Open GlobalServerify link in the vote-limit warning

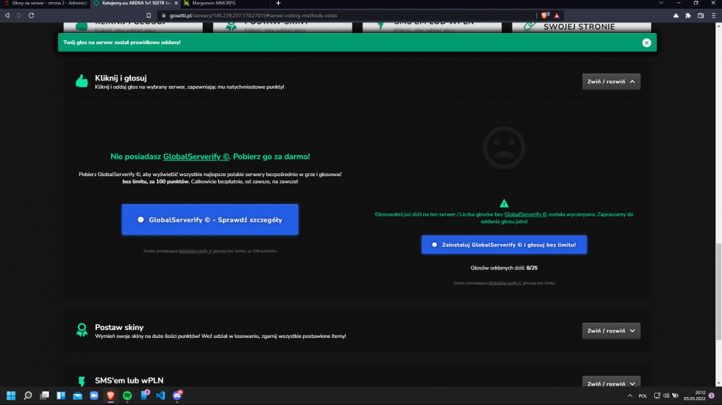(526, 214)
